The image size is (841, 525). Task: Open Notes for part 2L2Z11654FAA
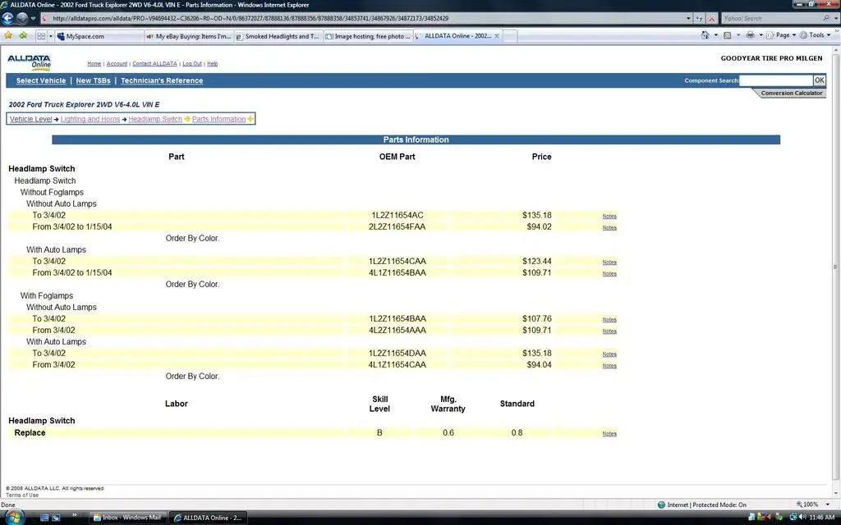point(609,227)
